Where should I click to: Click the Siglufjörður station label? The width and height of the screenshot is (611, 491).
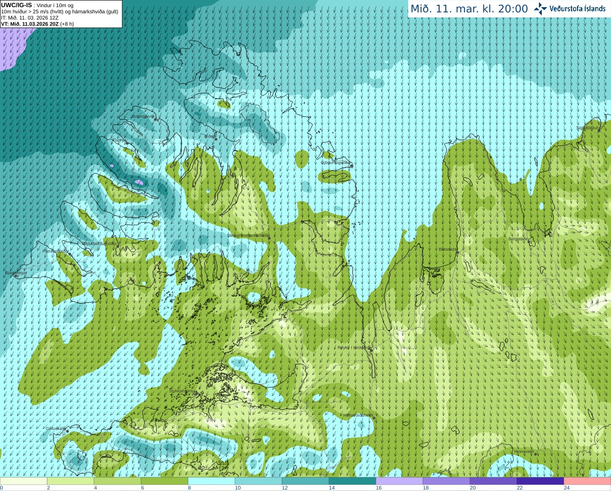(587, 128)
